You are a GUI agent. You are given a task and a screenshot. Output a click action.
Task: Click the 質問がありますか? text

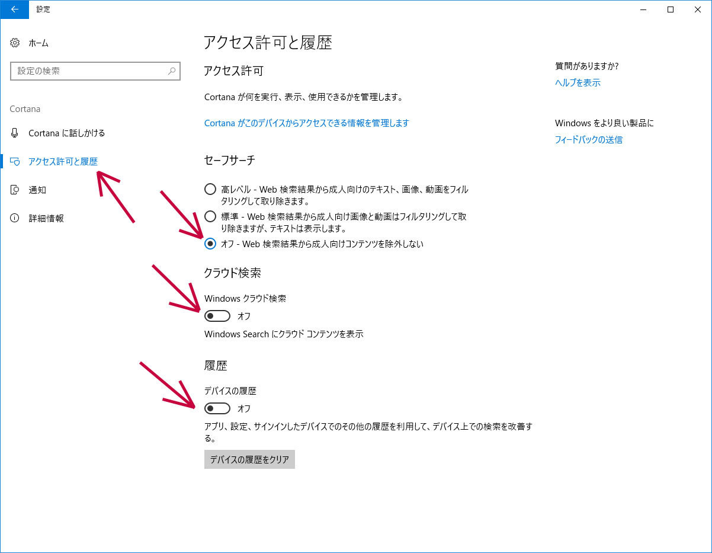(x=587, y=66)
